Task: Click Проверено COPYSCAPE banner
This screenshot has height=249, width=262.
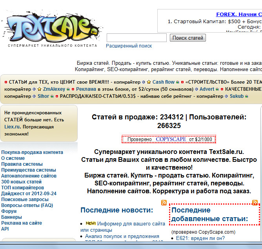Action: click(169, 139)
